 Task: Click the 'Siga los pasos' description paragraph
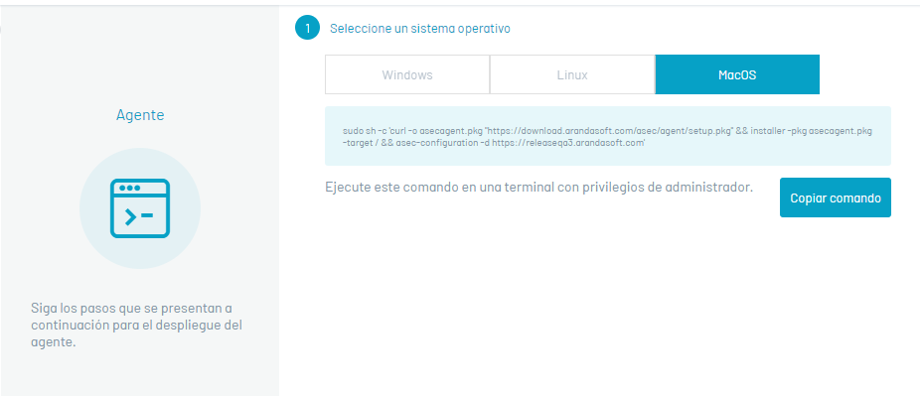click(136, 326)
